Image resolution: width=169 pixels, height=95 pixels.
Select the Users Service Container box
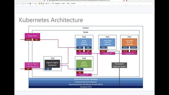tap(84, 64)
